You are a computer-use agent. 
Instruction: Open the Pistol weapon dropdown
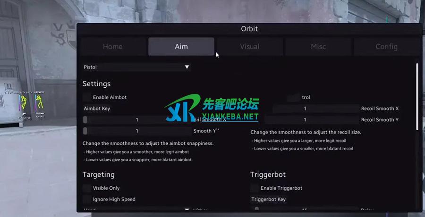click(x=137, y=67)
